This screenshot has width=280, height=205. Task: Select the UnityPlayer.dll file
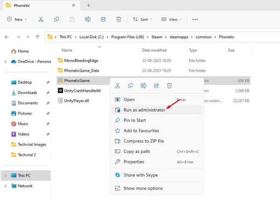[x=77, y=101]
